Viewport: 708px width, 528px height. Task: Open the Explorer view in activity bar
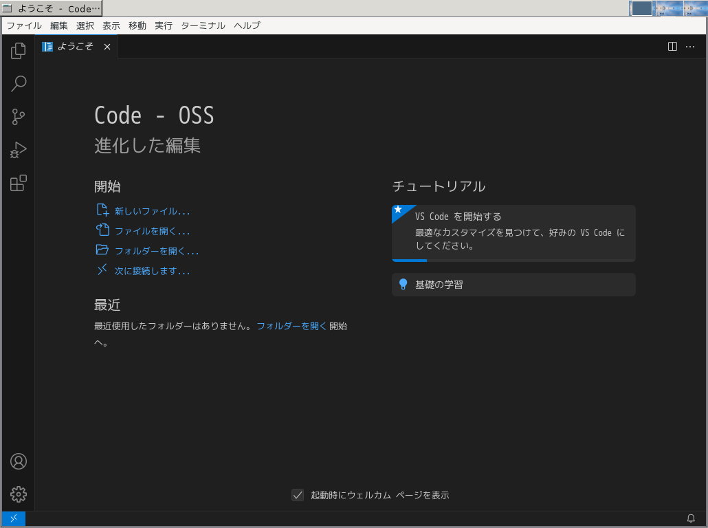coord(18,51)
